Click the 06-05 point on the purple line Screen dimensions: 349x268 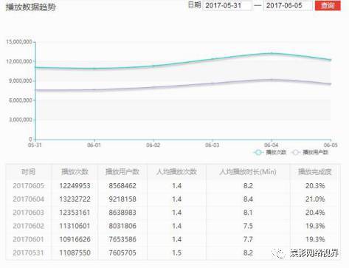(331, 84)
